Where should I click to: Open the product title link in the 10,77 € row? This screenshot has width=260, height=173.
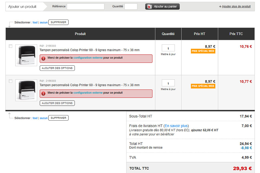[x=90, y=85]
